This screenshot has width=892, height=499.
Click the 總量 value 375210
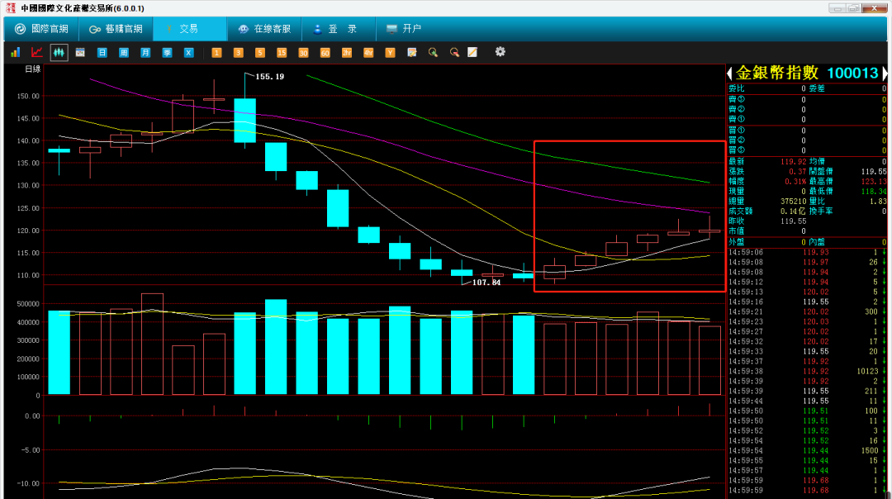click(x=793, y=202)
